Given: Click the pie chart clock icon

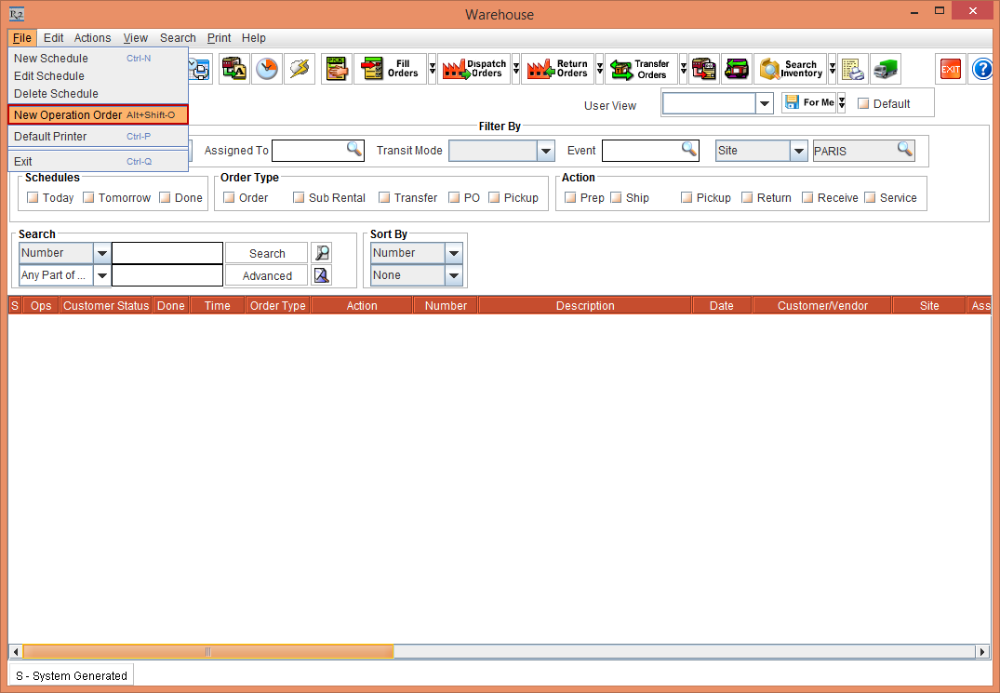Looking at the screenshot, I should (x=267, y=69).
